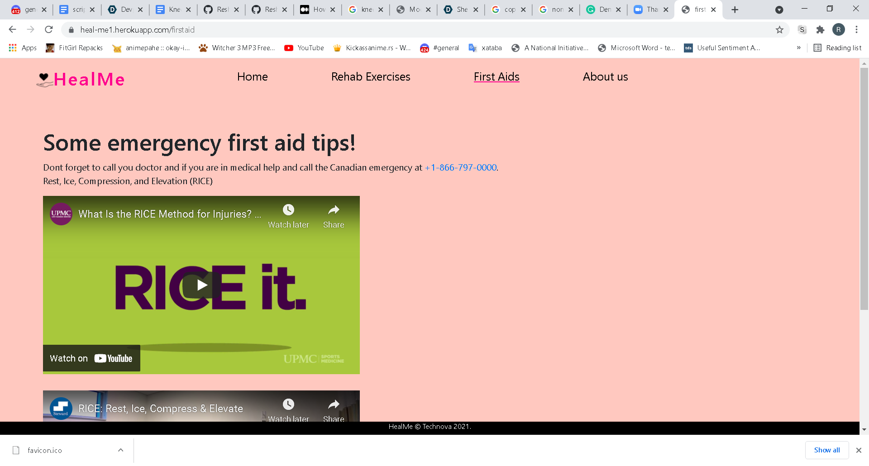Click Show all downloads

pyautogui.click(x=827, y=450)
